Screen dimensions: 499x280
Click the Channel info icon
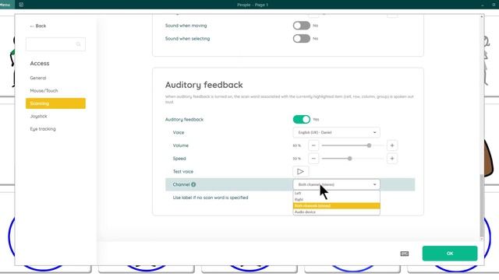click(193, 184)
